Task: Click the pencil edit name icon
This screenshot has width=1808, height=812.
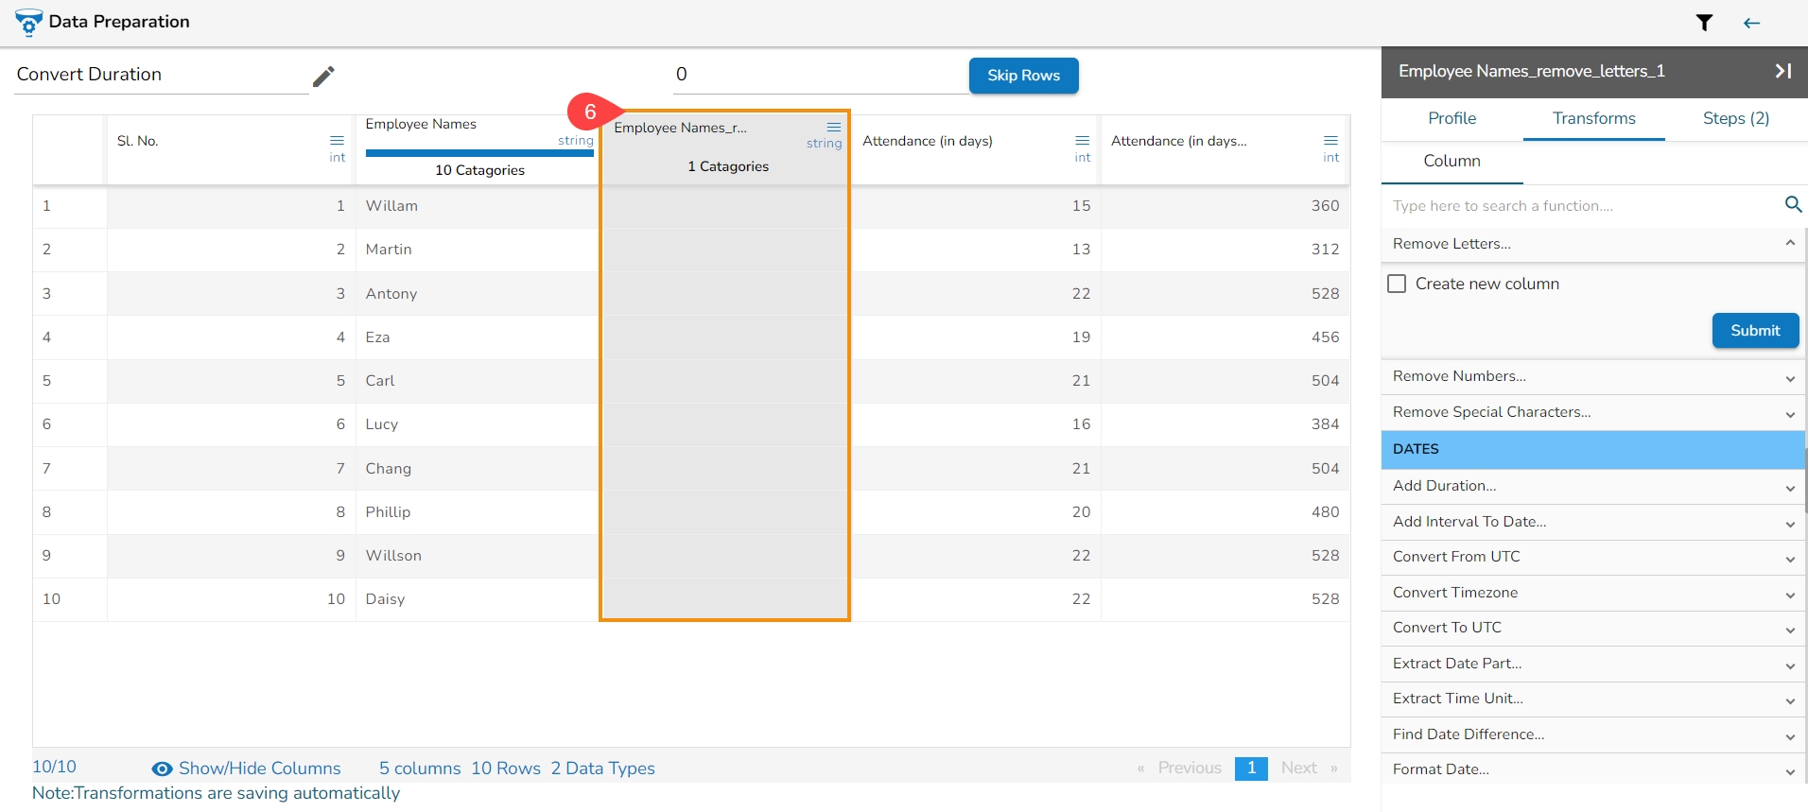Action: point(323,76)
